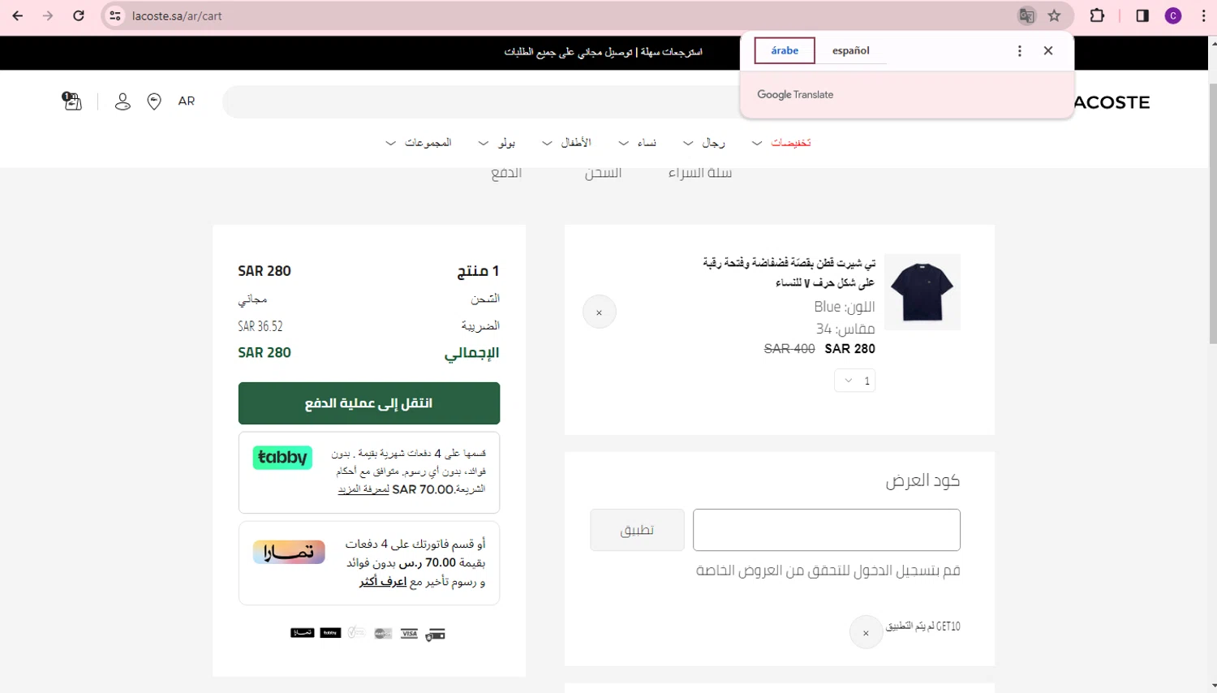Click the struck-through SAR 400 price
This screenshot has height=693, width=1217.
pyautogui.click(x=789, y=349)
